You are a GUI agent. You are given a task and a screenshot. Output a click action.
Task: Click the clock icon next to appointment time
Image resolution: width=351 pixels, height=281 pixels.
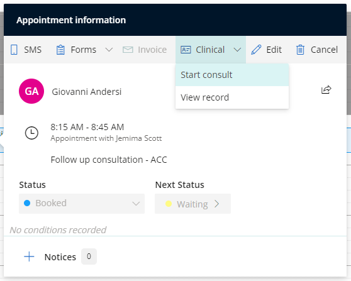point(31,133)
